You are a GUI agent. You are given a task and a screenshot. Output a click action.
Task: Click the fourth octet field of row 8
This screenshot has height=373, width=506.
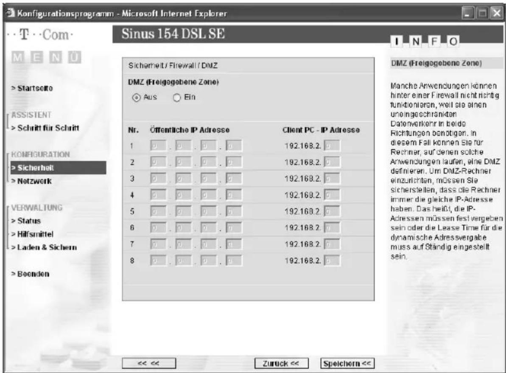[x=234, y=260]
